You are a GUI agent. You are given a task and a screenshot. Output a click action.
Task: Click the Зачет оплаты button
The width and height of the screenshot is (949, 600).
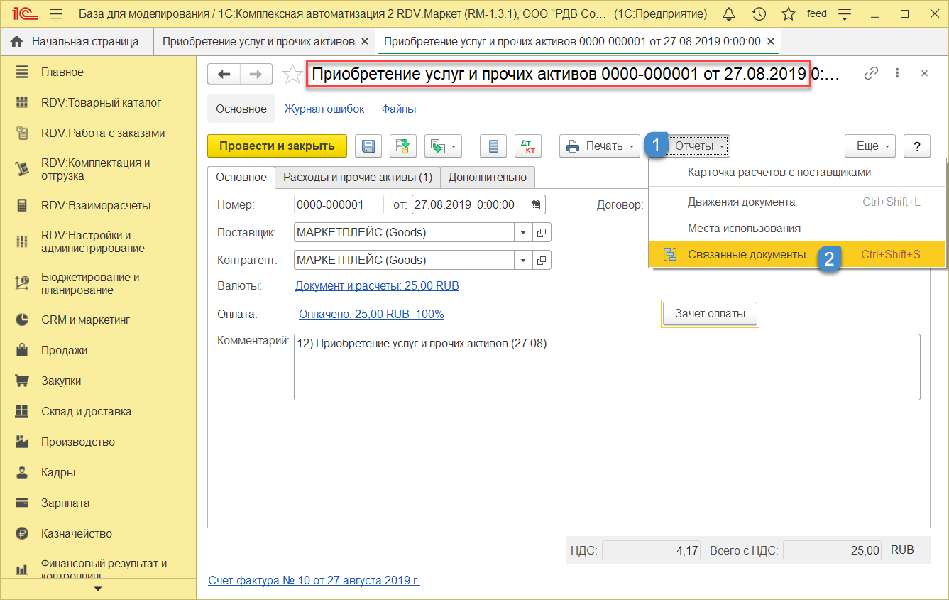(709, 314)
